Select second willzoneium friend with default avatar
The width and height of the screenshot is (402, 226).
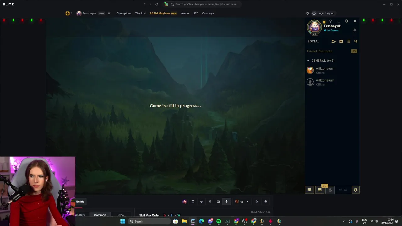click(x=332, y=82)
